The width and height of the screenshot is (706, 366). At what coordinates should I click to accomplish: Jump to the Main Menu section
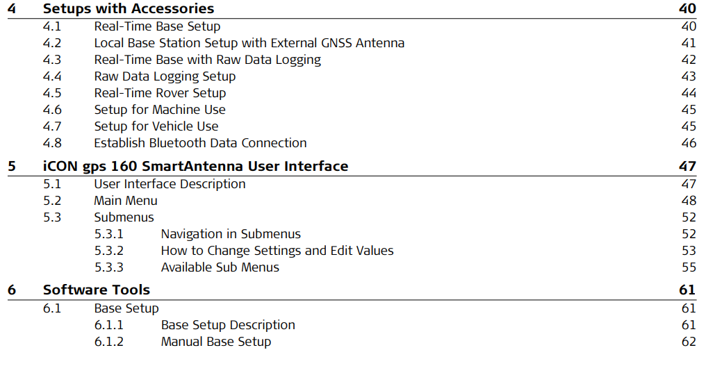pyautogui.click(x=126, y=201)
